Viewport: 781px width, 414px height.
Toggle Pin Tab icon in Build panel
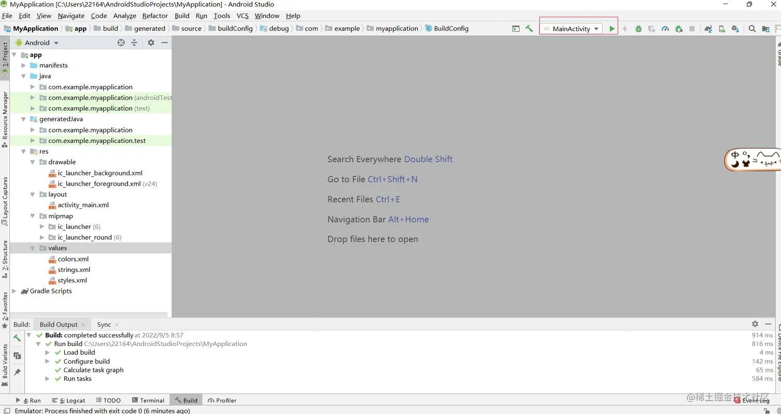point(17,372)
